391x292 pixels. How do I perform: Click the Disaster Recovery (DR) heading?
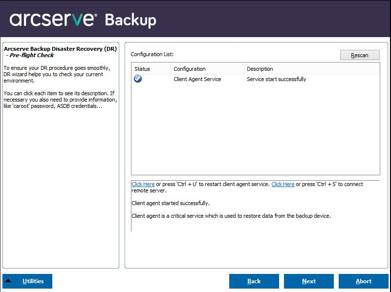(60, 49)
